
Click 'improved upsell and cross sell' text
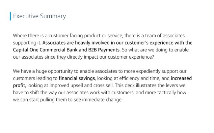tap(81, 85)
